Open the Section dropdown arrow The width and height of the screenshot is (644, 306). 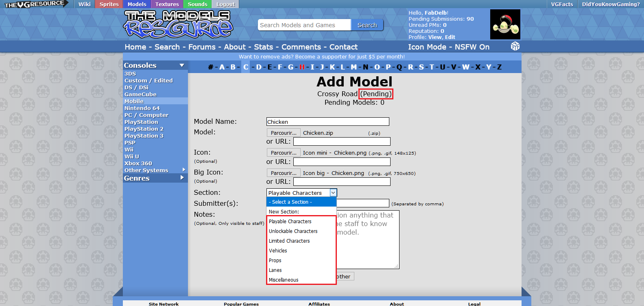(333, 193)
